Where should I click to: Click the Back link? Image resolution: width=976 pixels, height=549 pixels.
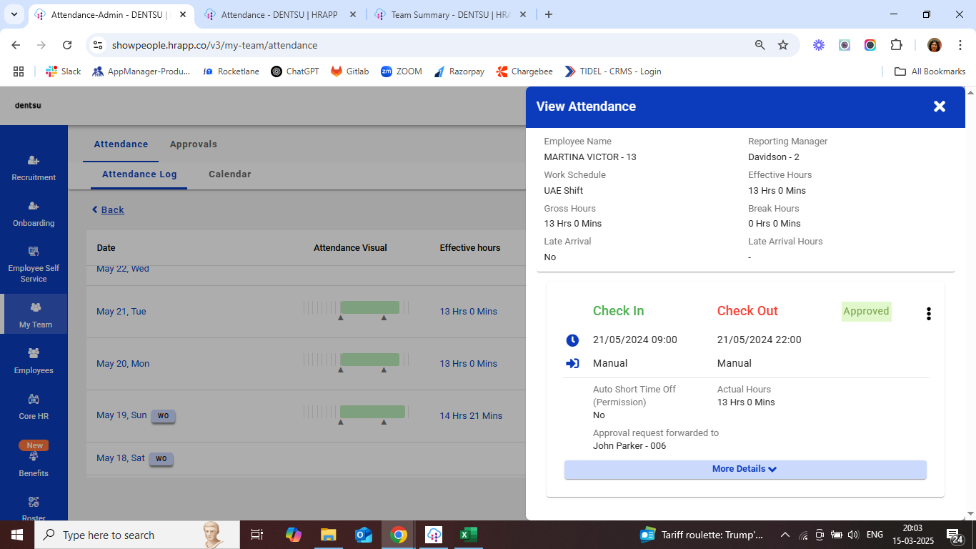click(x=112, y=210)
